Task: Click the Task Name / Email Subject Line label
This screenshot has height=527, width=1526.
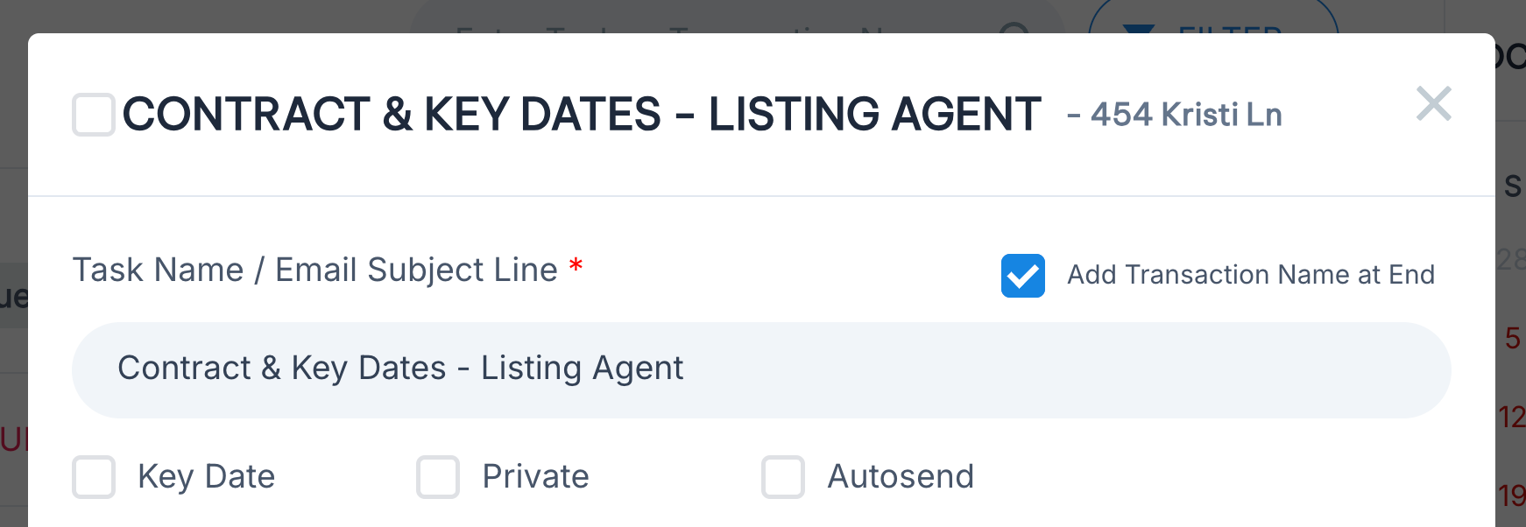Action: tap(314, 270)
